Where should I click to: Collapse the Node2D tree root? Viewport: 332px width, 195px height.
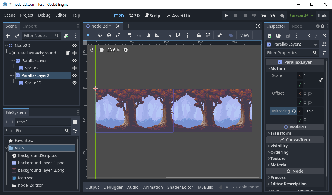click(x=7, y=46)
